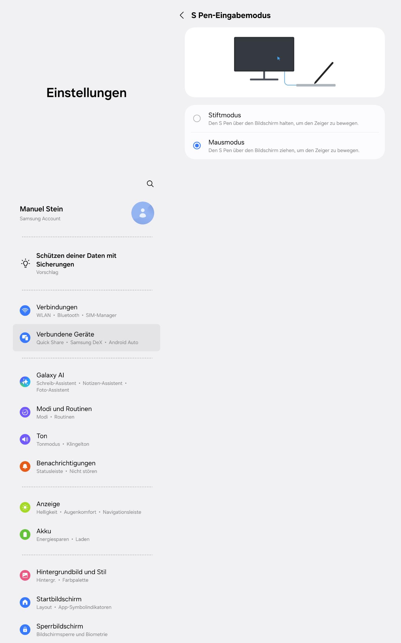Viewport: 401px width, 643px height.
Task: Open Hintergrundbild und Stil settings
Action: [87, 576]
